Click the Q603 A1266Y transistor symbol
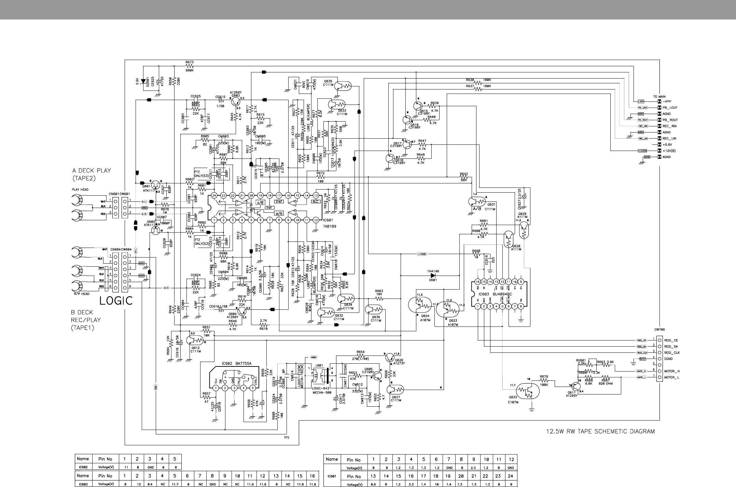 [236, 101]
